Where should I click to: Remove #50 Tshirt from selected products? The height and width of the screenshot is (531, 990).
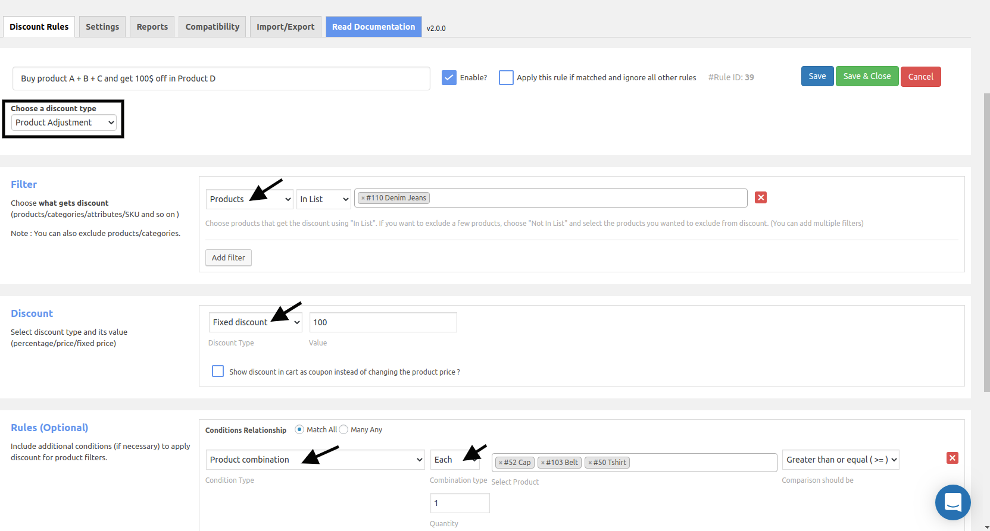590,463
